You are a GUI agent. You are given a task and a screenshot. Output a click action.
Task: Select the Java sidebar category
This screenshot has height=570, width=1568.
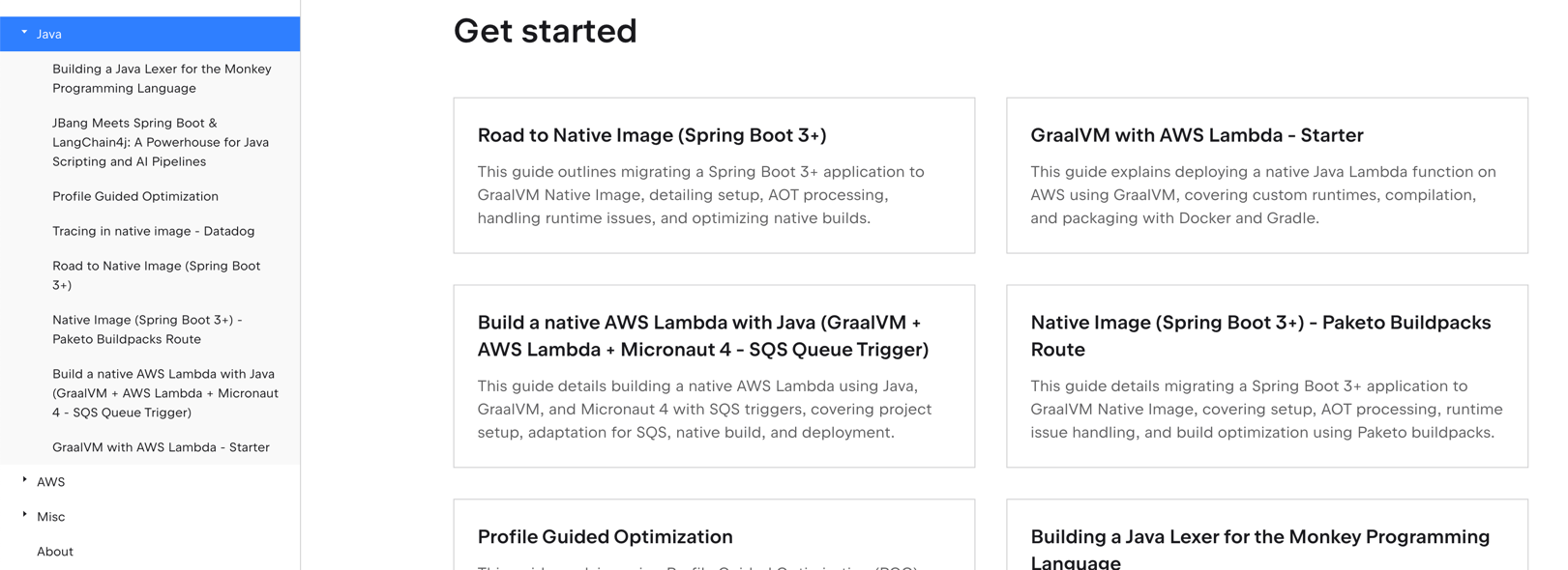click(x=150, y=34)
